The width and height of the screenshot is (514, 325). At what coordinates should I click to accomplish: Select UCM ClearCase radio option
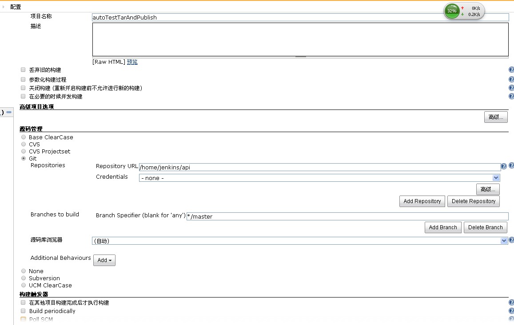pos(23,285)
